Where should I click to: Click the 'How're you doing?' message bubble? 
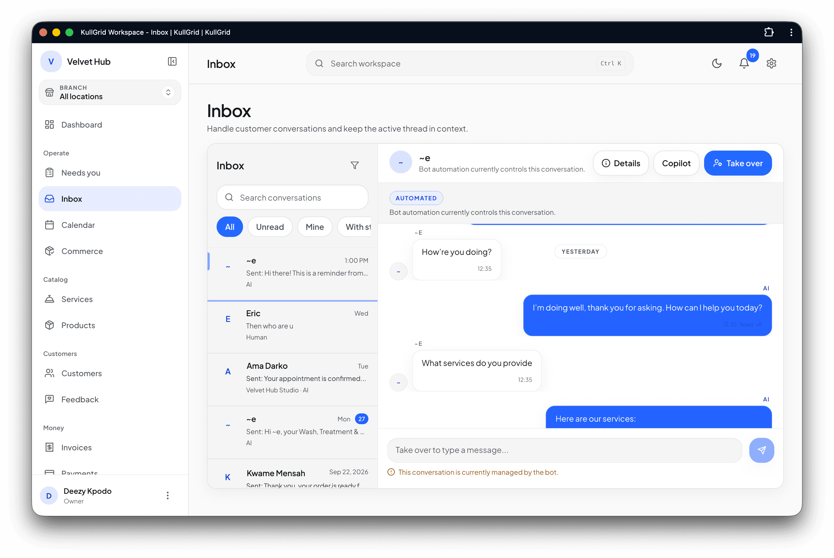coord(456,259)
